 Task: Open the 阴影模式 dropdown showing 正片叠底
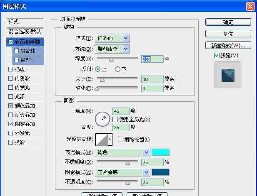[x=122, y=172]
